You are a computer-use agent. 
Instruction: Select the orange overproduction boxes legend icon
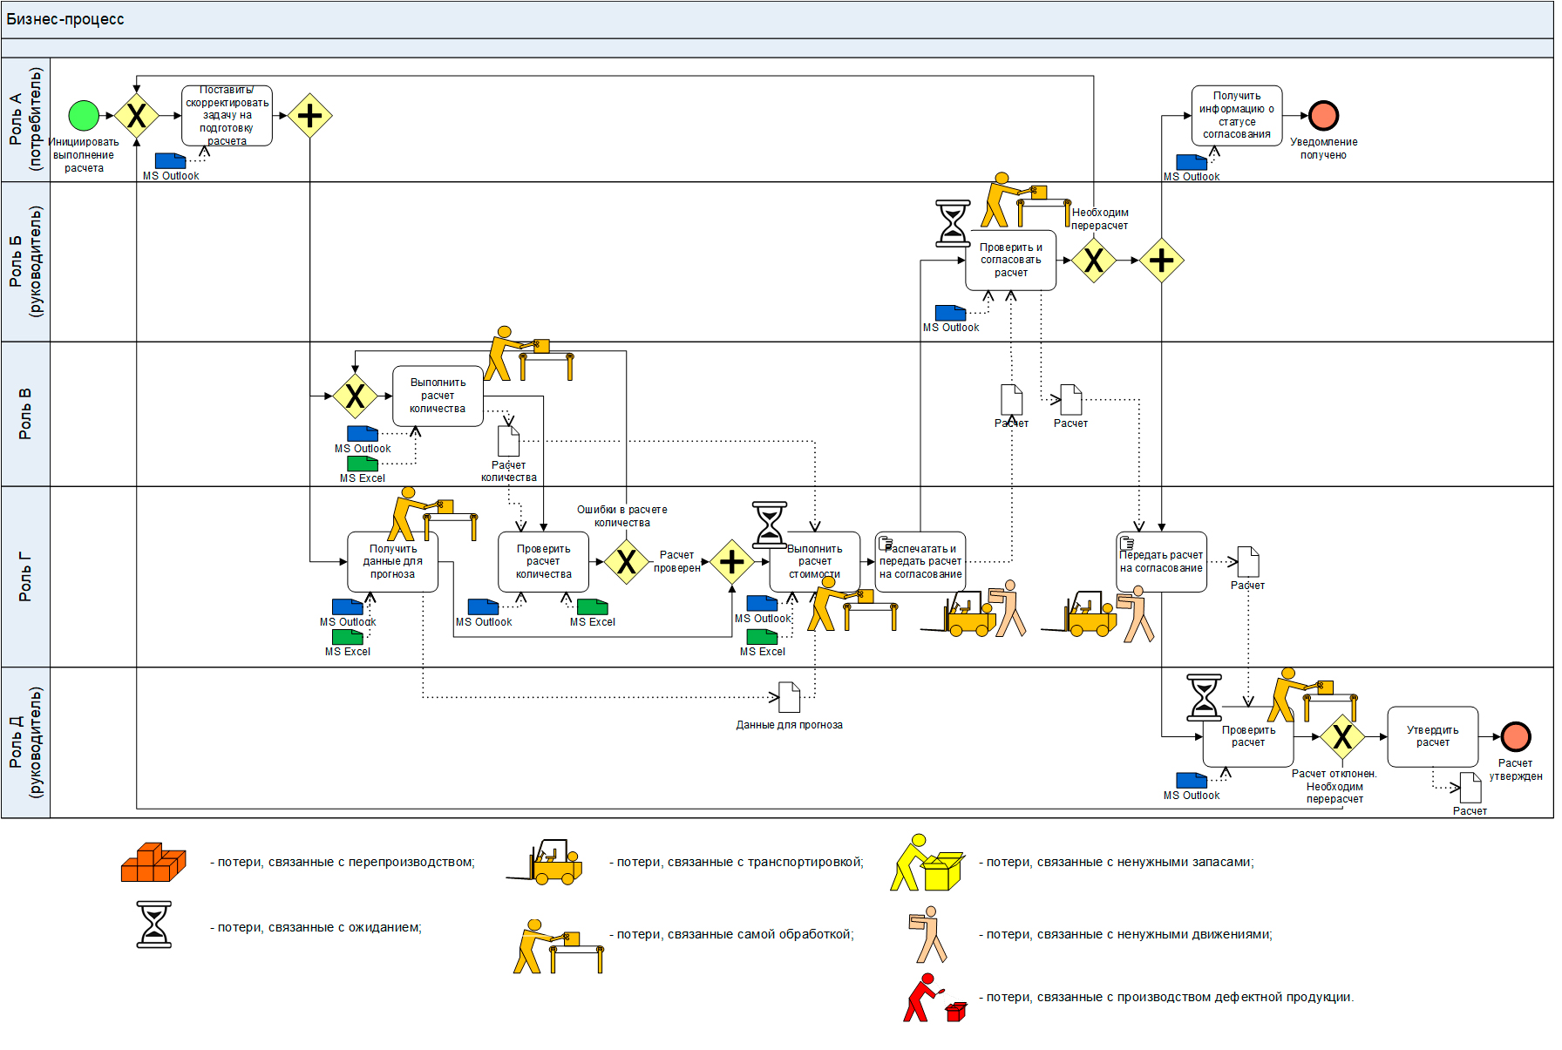tap(153, 863)
